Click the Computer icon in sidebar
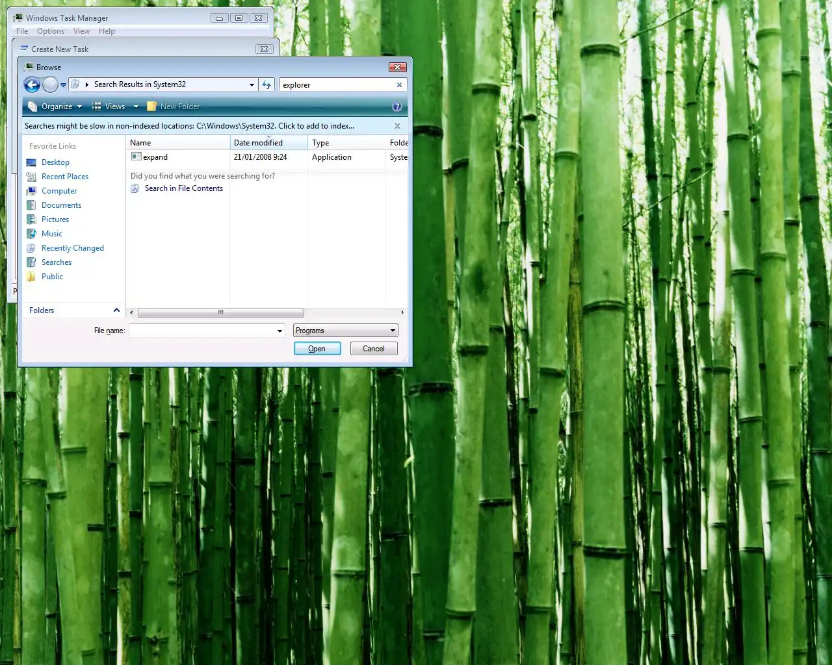This screenshot has width=832, height=665. pyautogui.click(x=31, y=191)
